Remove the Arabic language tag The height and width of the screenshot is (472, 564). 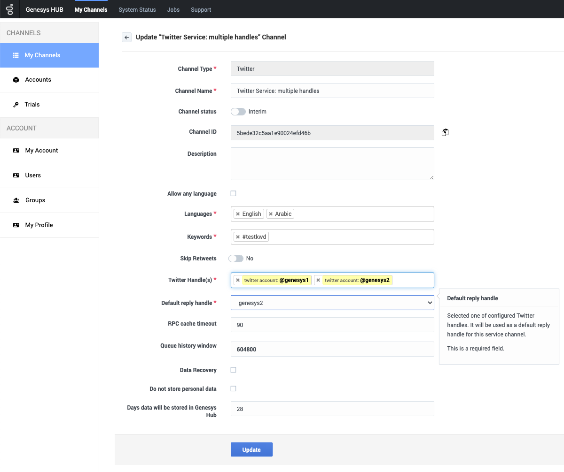pyautogui.click(x=271, y=214)
